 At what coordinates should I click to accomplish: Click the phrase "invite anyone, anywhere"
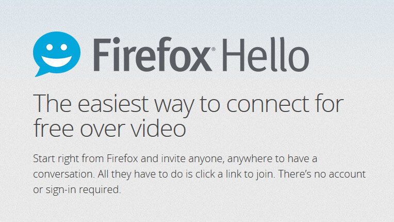click(210, 160)
